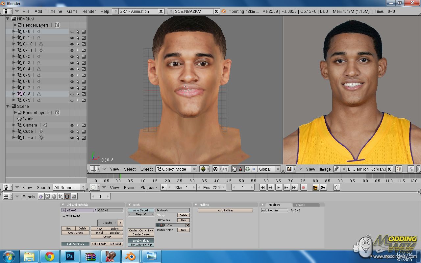Viewport: 421px width, 263px height.
Task: Toggle the Double Sided mesh option
Action: click(141, 240)
